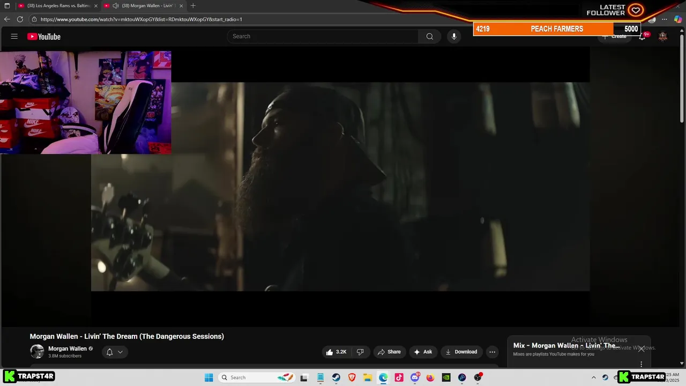Click Steam icon in system tray

point(605,377)
